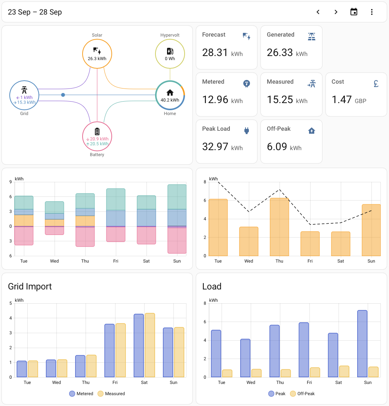Click Saturday's metered bar in Grid Import
389x406 pixels.
[x=139, y=345]
